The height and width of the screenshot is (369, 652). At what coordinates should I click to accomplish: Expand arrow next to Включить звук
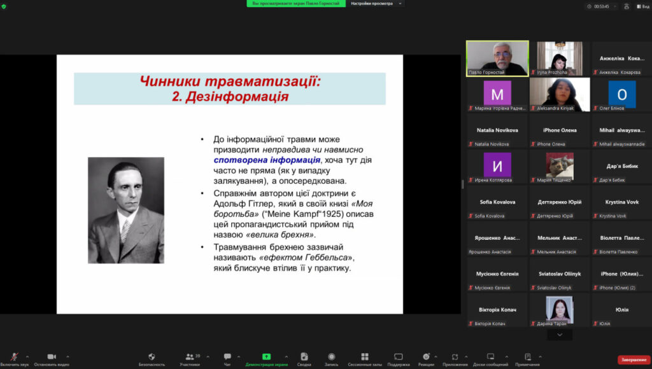coord(27,356)
